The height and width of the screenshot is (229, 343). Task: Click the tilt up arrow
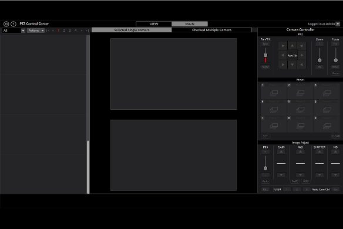[292, 46]
